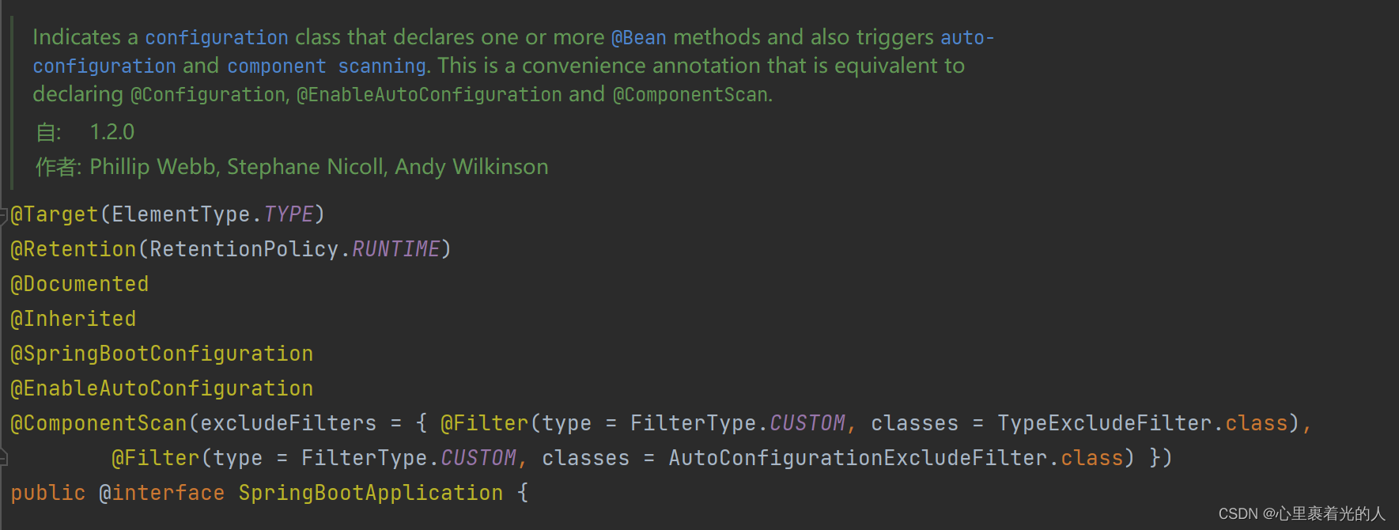This screenshot has height=530, width=1399.
Task: Click the @Documented annotation
Action: tap(80, 284)
